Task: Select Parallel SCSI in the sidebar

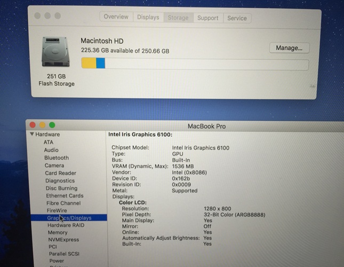Action: (x=65, y=254)
